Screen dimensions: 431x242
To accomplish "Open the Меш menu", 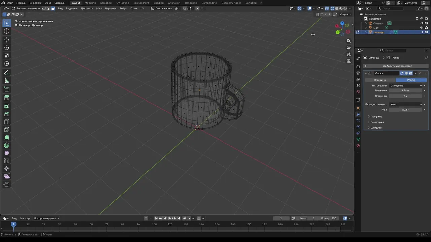I will point(99,8).
